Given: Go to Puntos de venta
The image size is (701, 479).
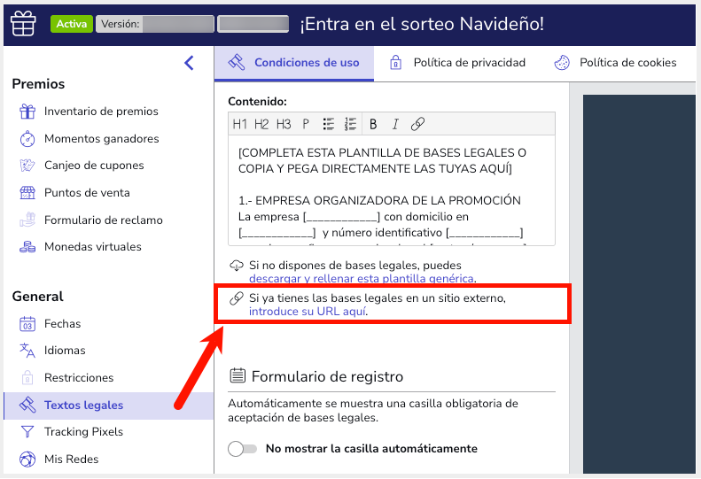Looking at the screenshot, I should click(x=87, y=193).
